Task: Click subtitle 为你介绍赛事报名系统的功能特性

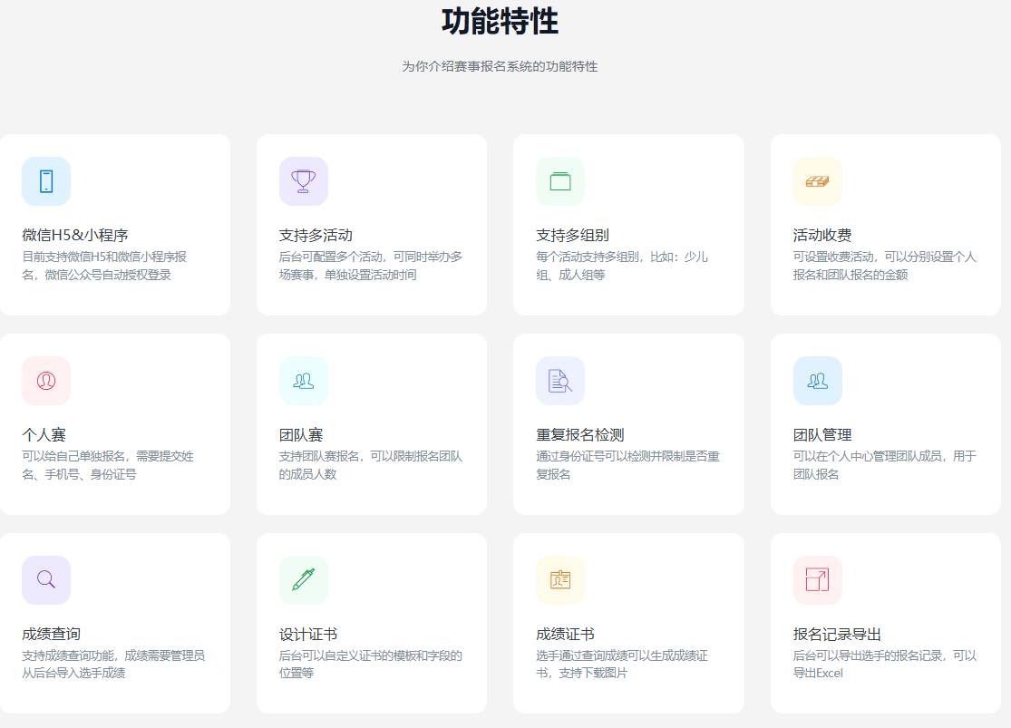Action: click(500, 66)
